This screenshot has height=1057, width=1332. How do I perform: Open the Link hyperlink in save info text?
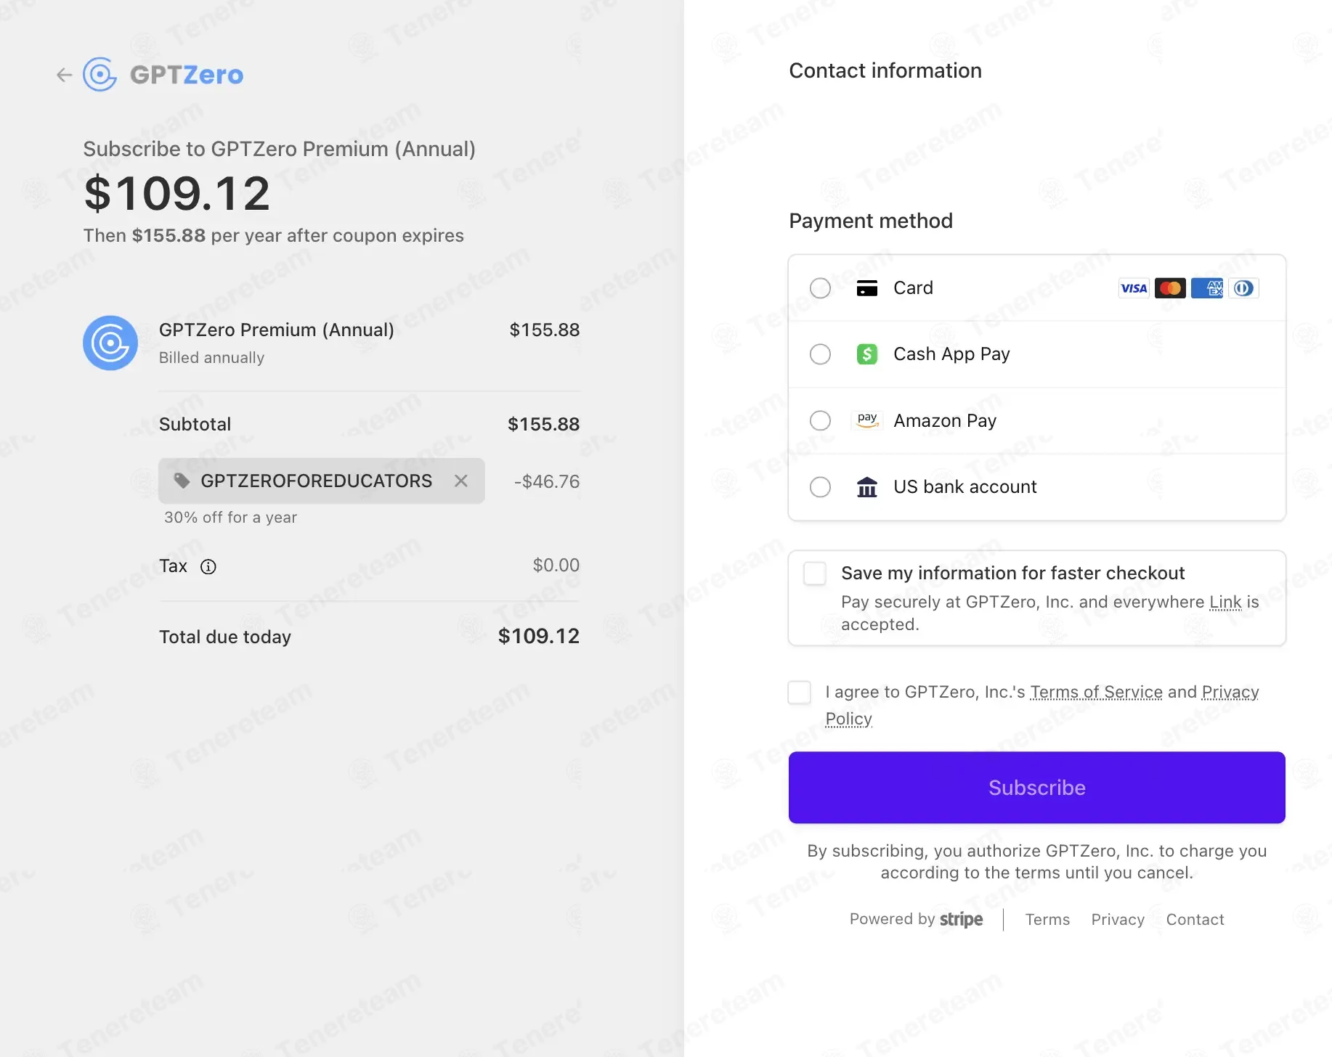pyautogui.click(x=1225, y=603)
